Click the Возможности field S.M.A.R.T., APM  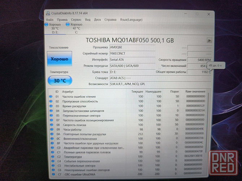pyautogui.click(x=160, y=84)
